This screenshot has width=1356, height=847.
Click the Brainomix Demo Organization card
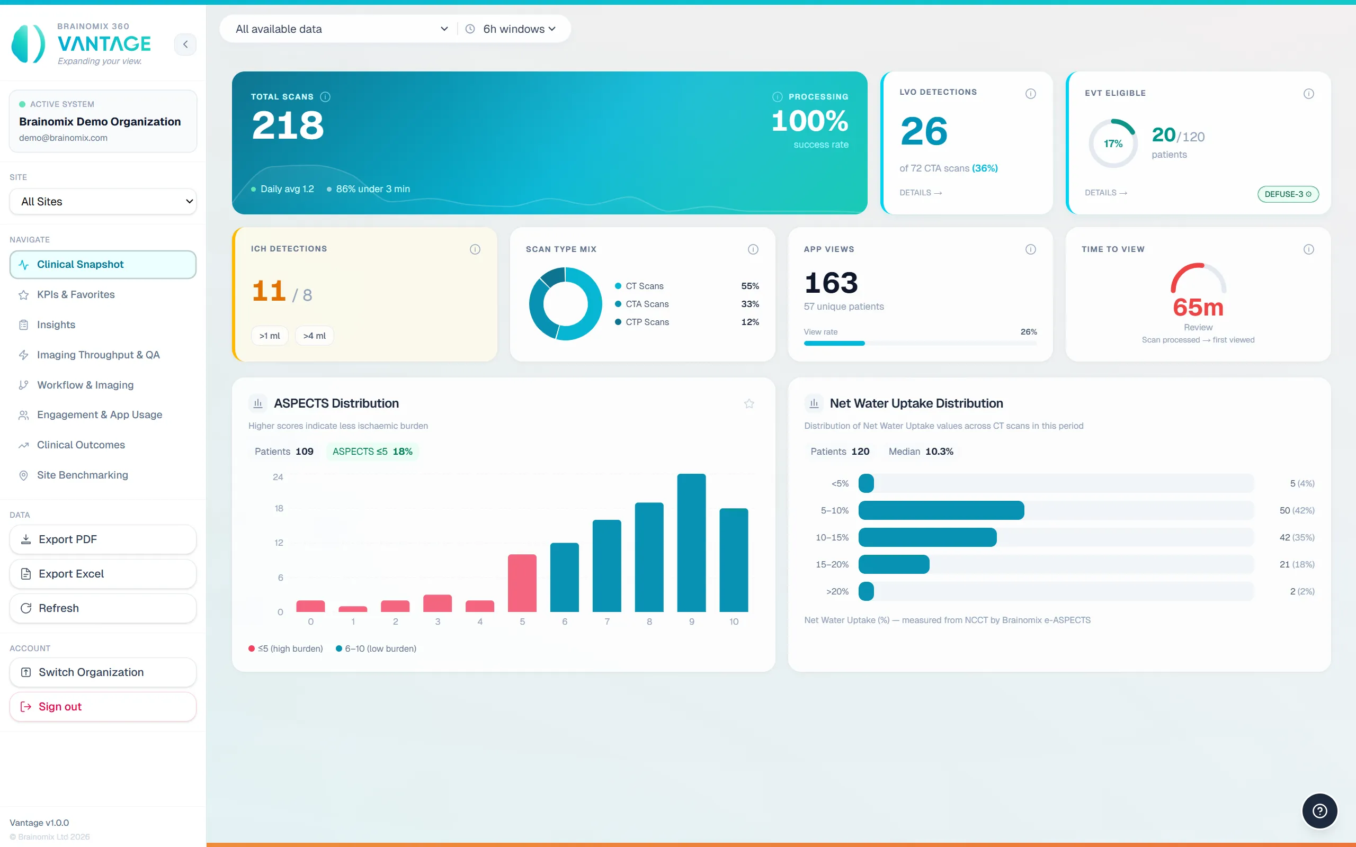click(103, 121)
